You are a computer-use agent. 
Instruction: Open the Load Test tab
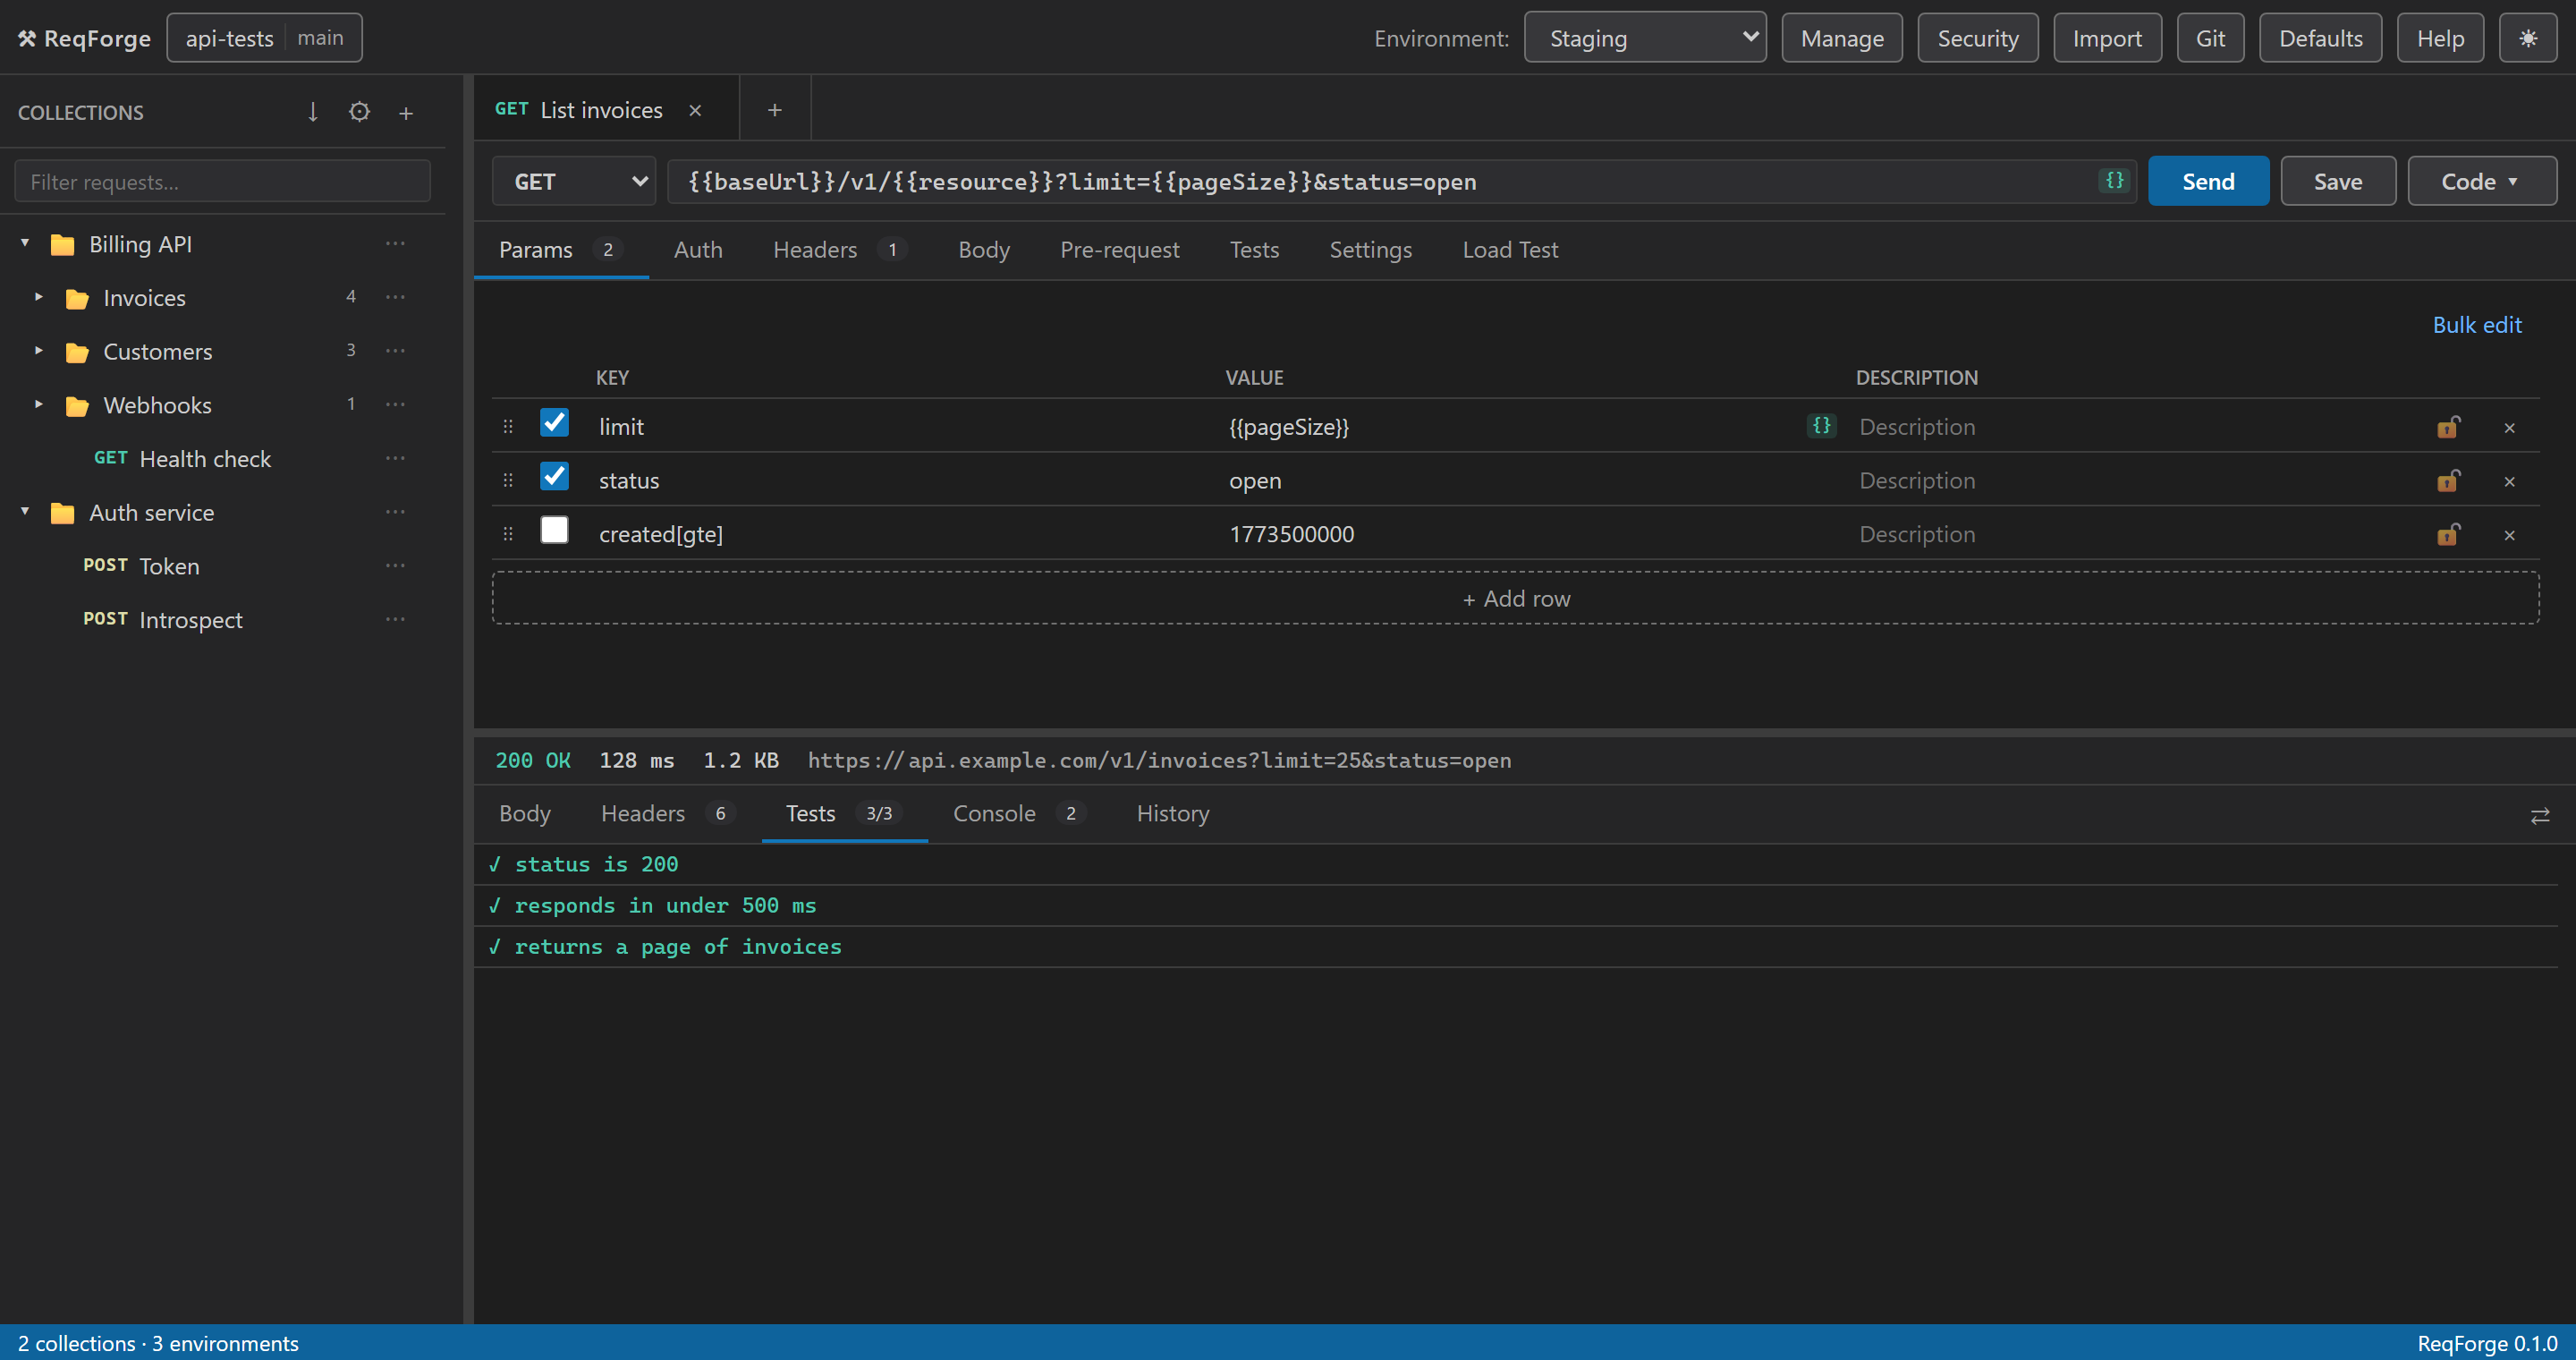(x=1510, y=250)
